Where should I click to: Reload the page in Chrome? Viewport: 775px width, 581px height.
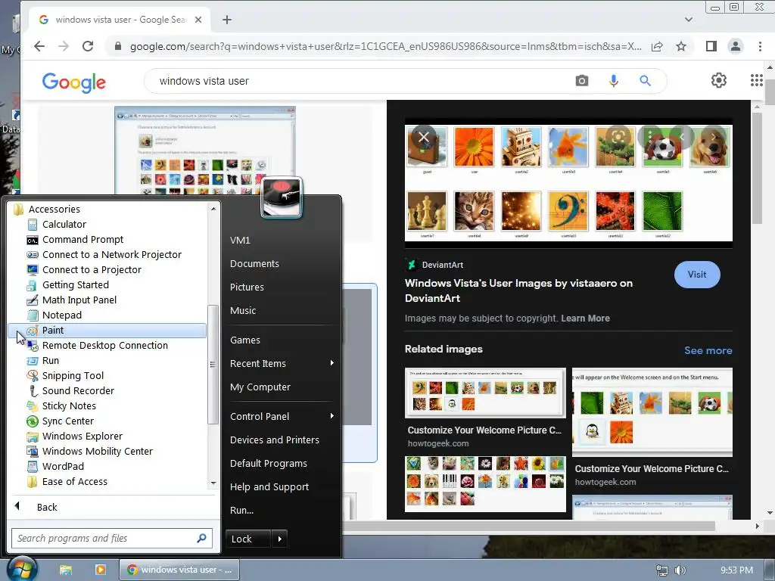point(88,46)
